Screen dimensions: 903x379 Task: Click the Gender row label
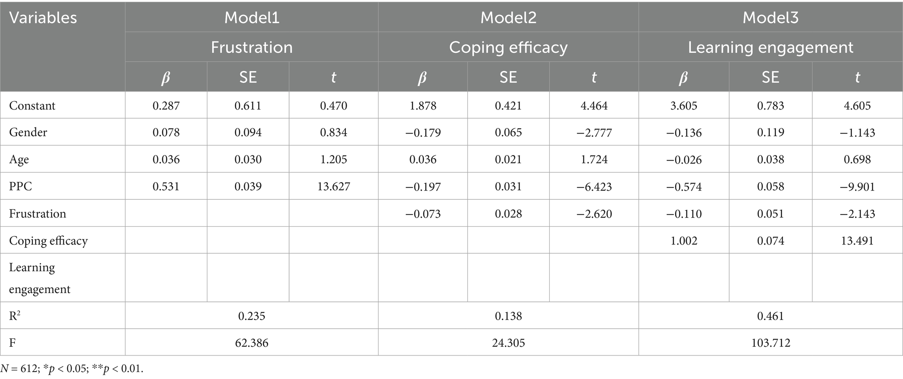(28, 132)
